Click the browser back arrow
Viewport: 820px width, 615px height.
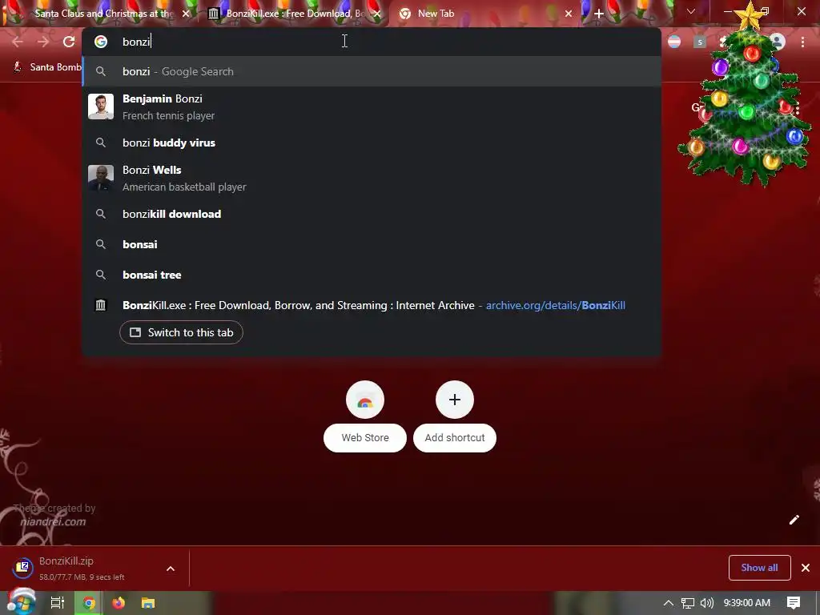[x=18, y=42]
